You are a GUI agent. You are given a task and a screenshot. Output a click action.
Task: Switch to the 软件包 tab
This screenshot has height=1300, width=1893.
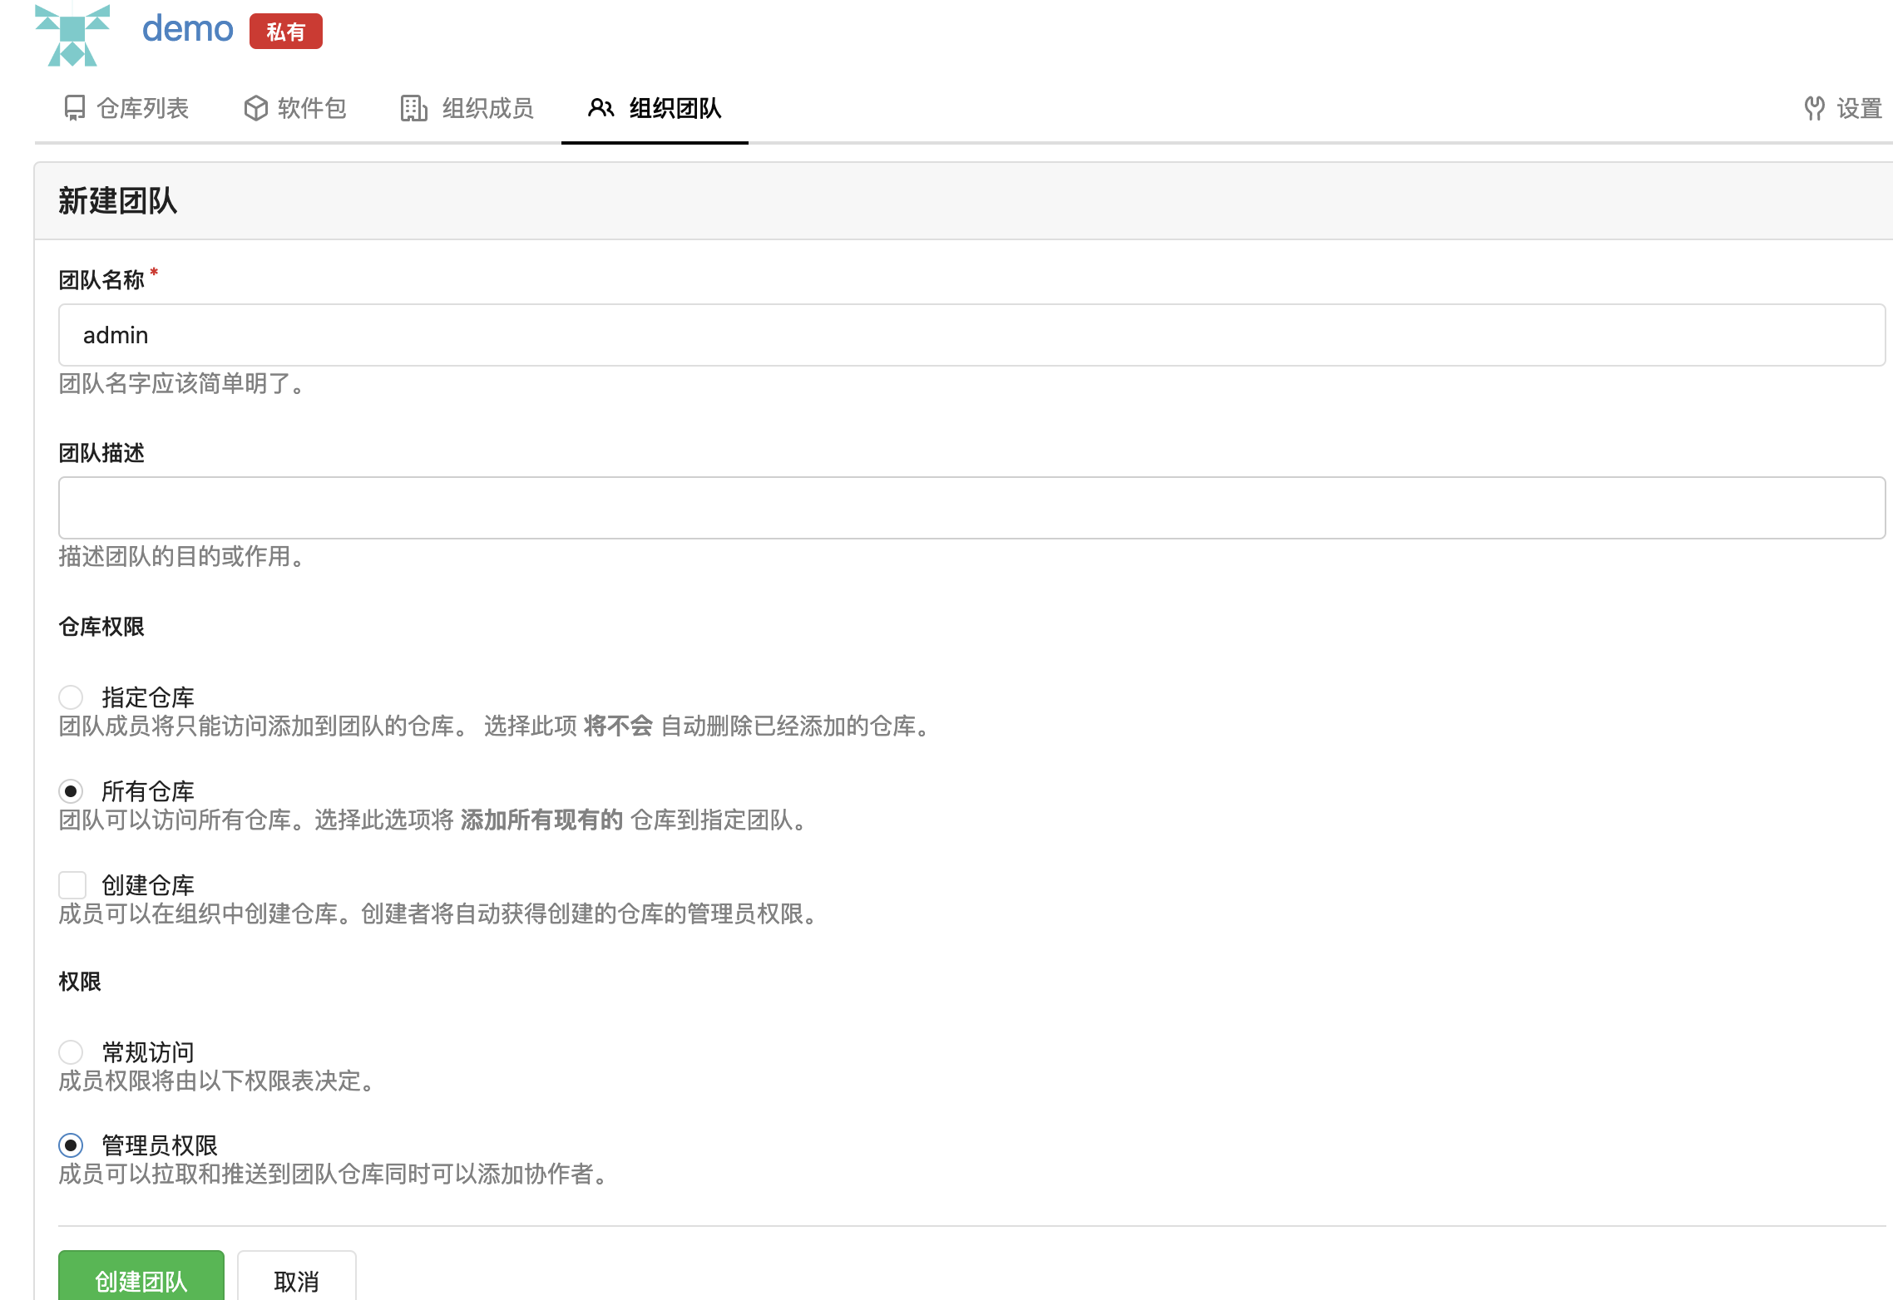311,108
